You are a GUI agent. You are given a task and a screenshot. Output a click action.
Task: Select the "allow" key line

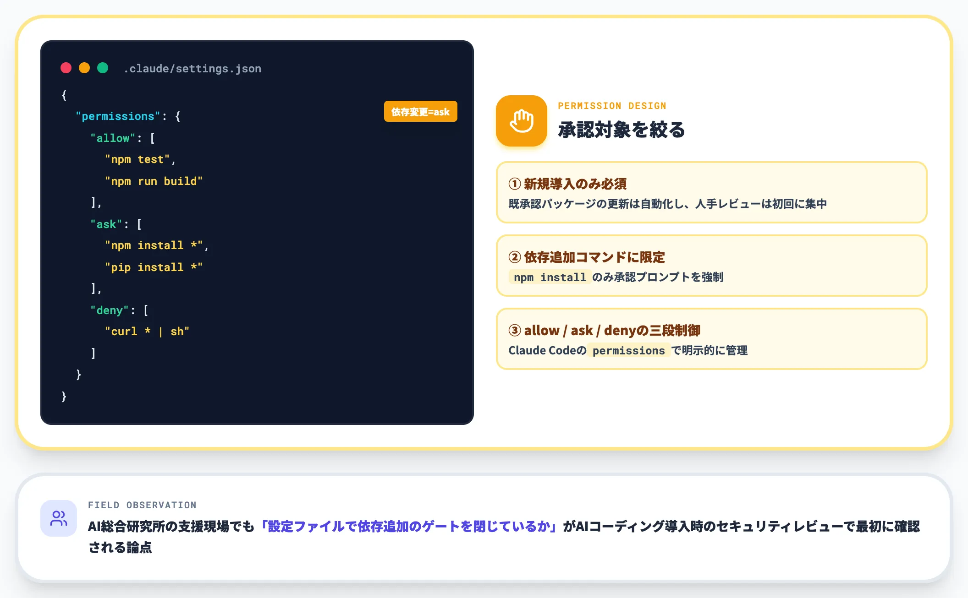point(122,138)
